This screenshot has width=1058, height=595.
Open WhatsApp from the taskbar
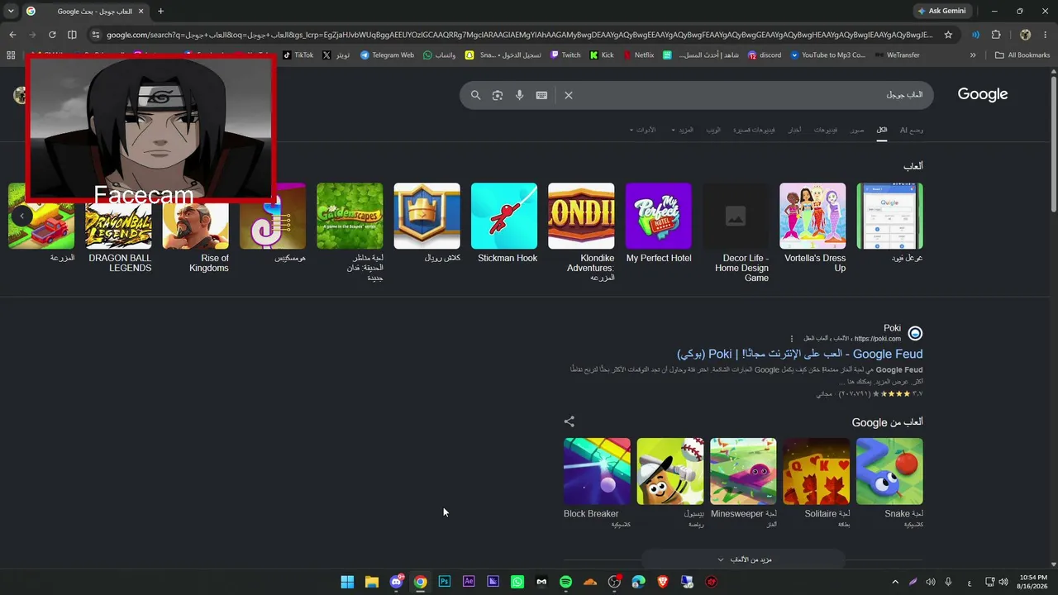tap(517, 582)
